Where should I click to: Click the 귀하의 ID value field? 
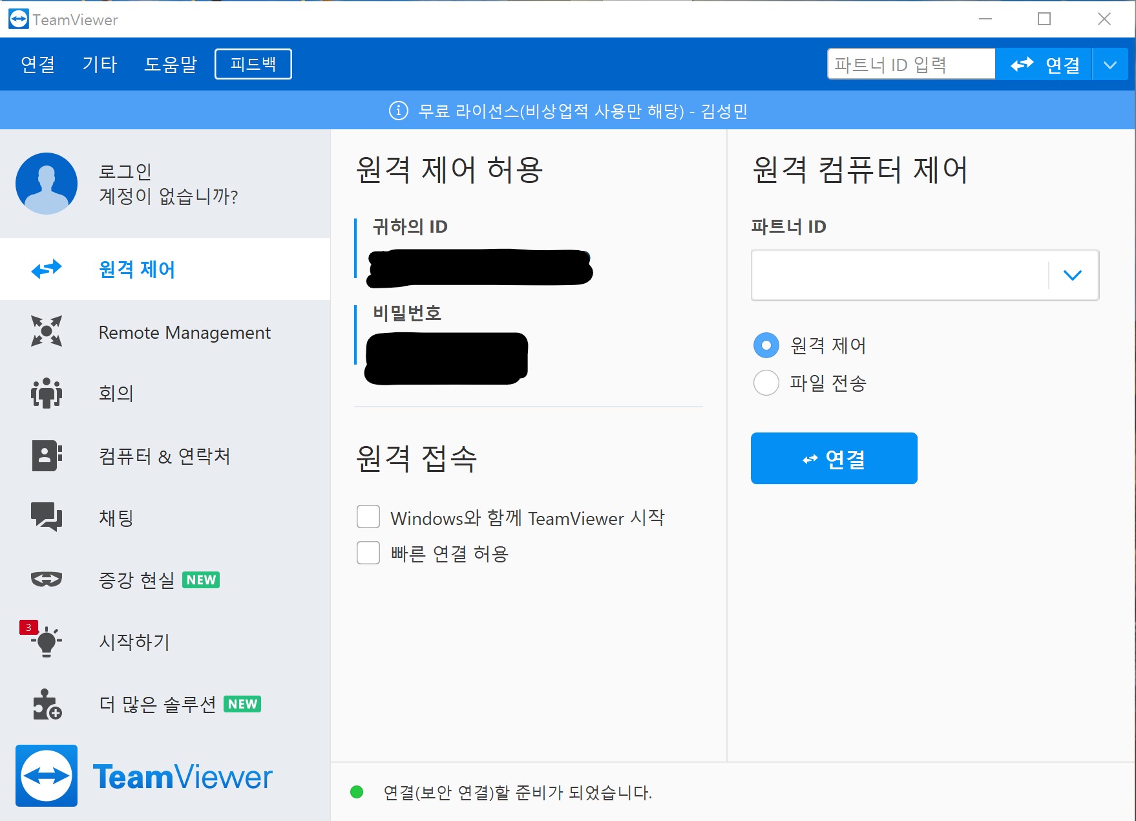point(479,268)
